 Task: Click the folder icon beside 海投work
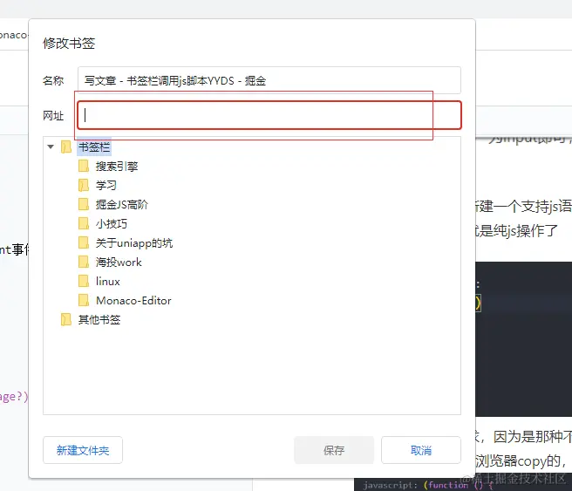pos(84,262)
